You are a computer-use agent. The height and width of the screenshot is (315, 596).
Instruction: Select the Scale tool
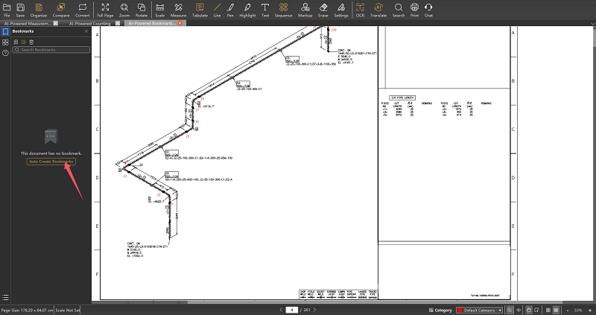click(x=159, y=9)
